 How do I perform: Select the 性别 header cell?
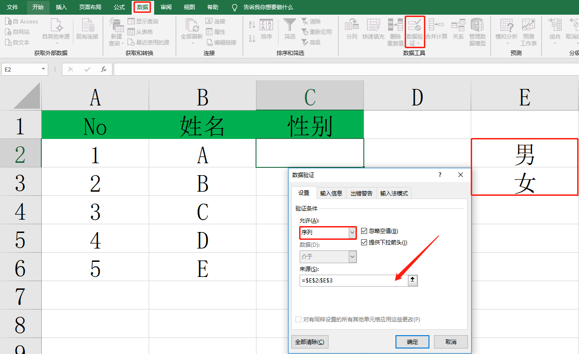point(310,125)
